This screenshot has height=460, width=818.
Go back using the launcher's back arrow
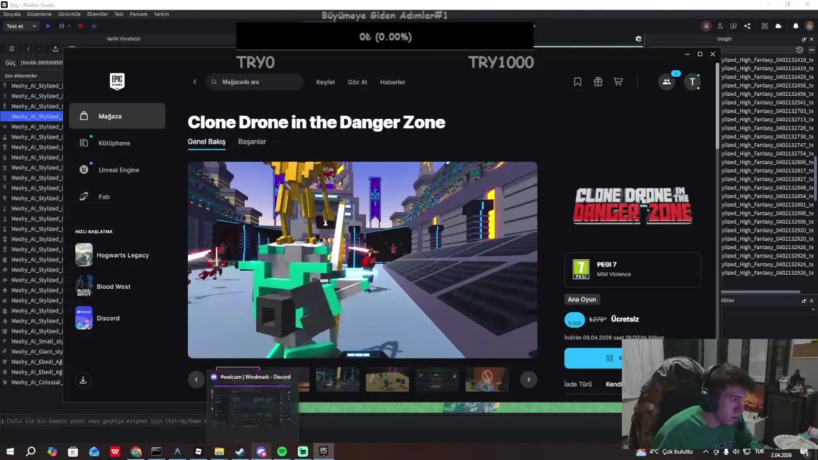(x=195, y=82)
